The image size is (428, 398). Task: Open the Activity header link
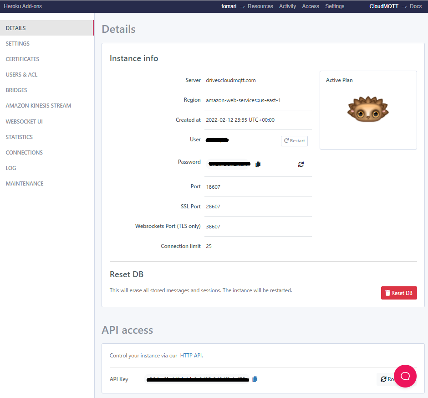click(x=287, y=6)
